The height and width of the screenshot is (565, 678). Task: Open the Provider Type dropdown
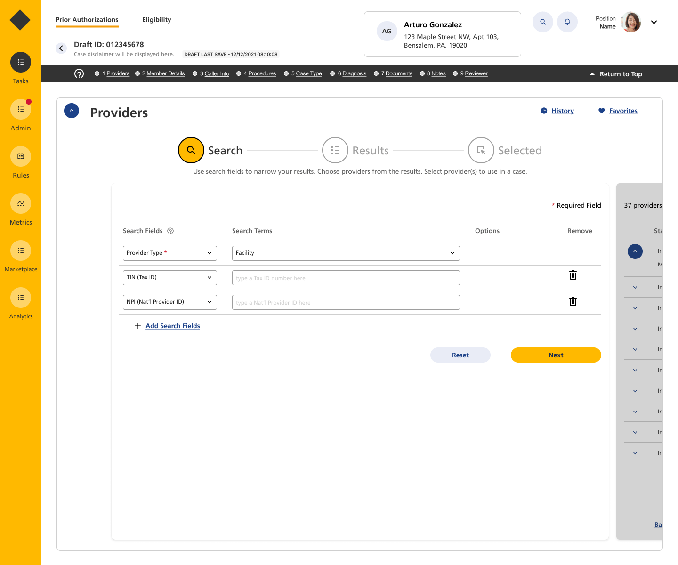169,253
